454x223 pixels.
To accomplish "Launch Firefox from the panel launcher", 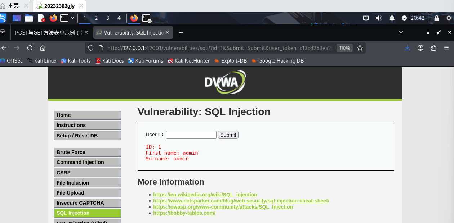I will tap(53, 18).
